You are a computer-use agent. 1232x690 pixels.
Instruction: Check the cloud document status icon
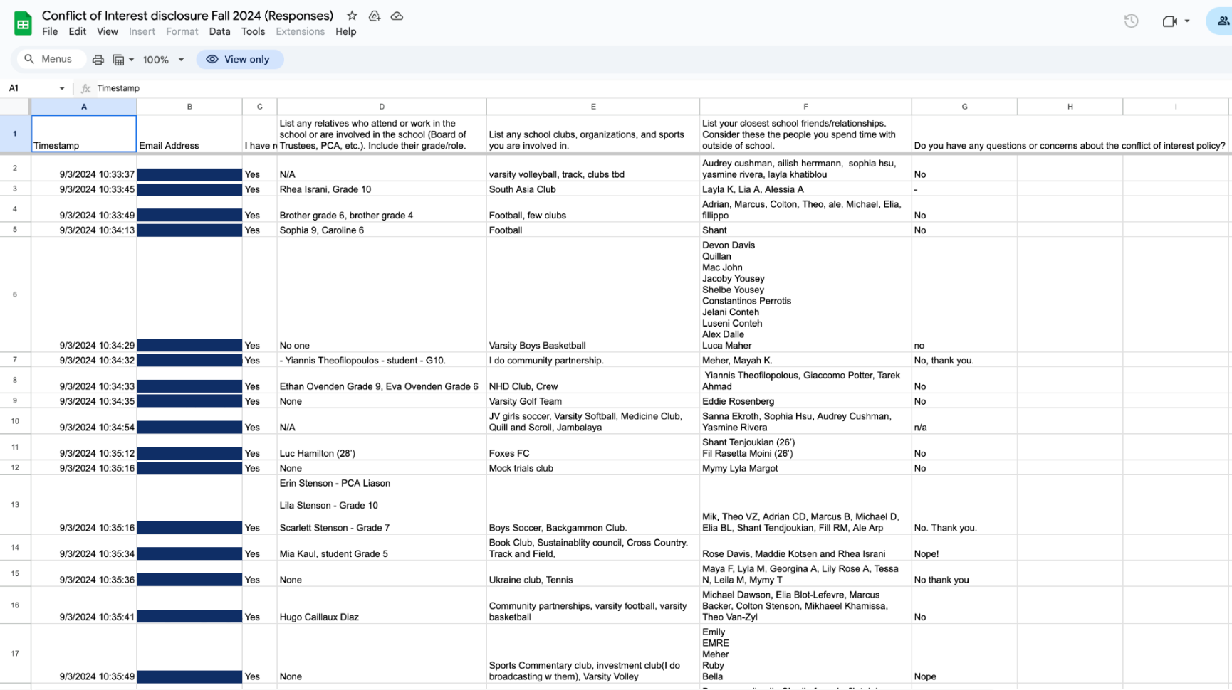(x=397, y=16)
